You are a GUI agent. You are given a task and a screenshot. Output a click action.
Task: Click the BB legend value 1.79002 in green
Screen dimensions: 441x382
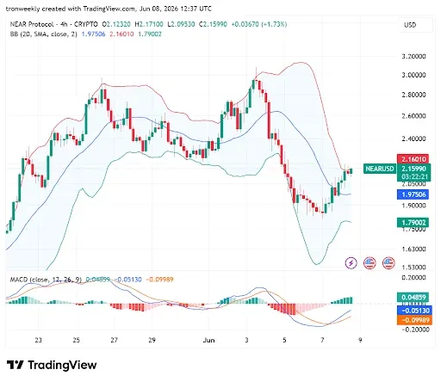[x=150, y=34]
